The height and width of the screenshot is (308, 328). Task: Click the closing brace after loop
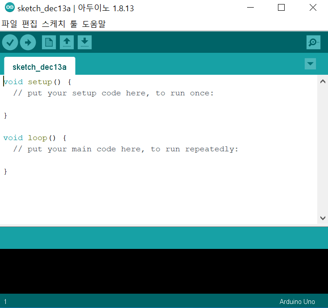click(5, 171)
